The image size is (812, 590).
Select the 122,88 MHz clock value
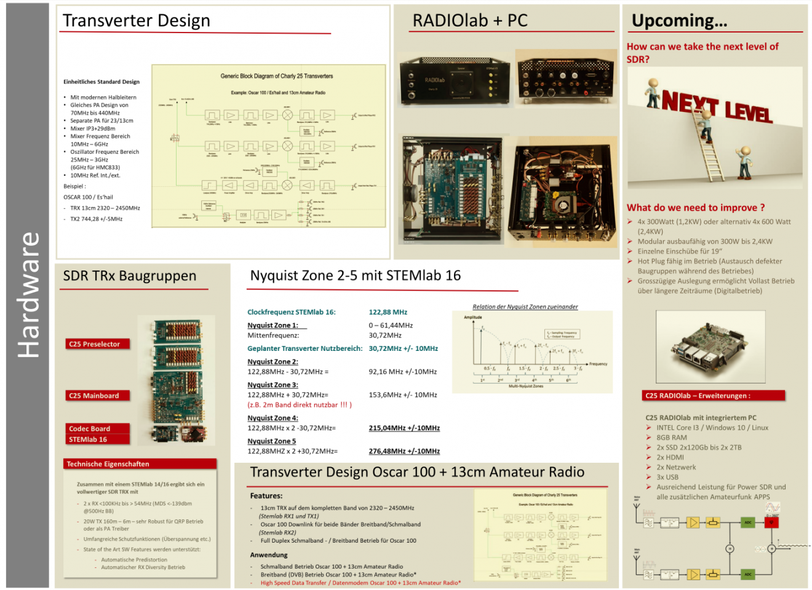click(388, 312)
